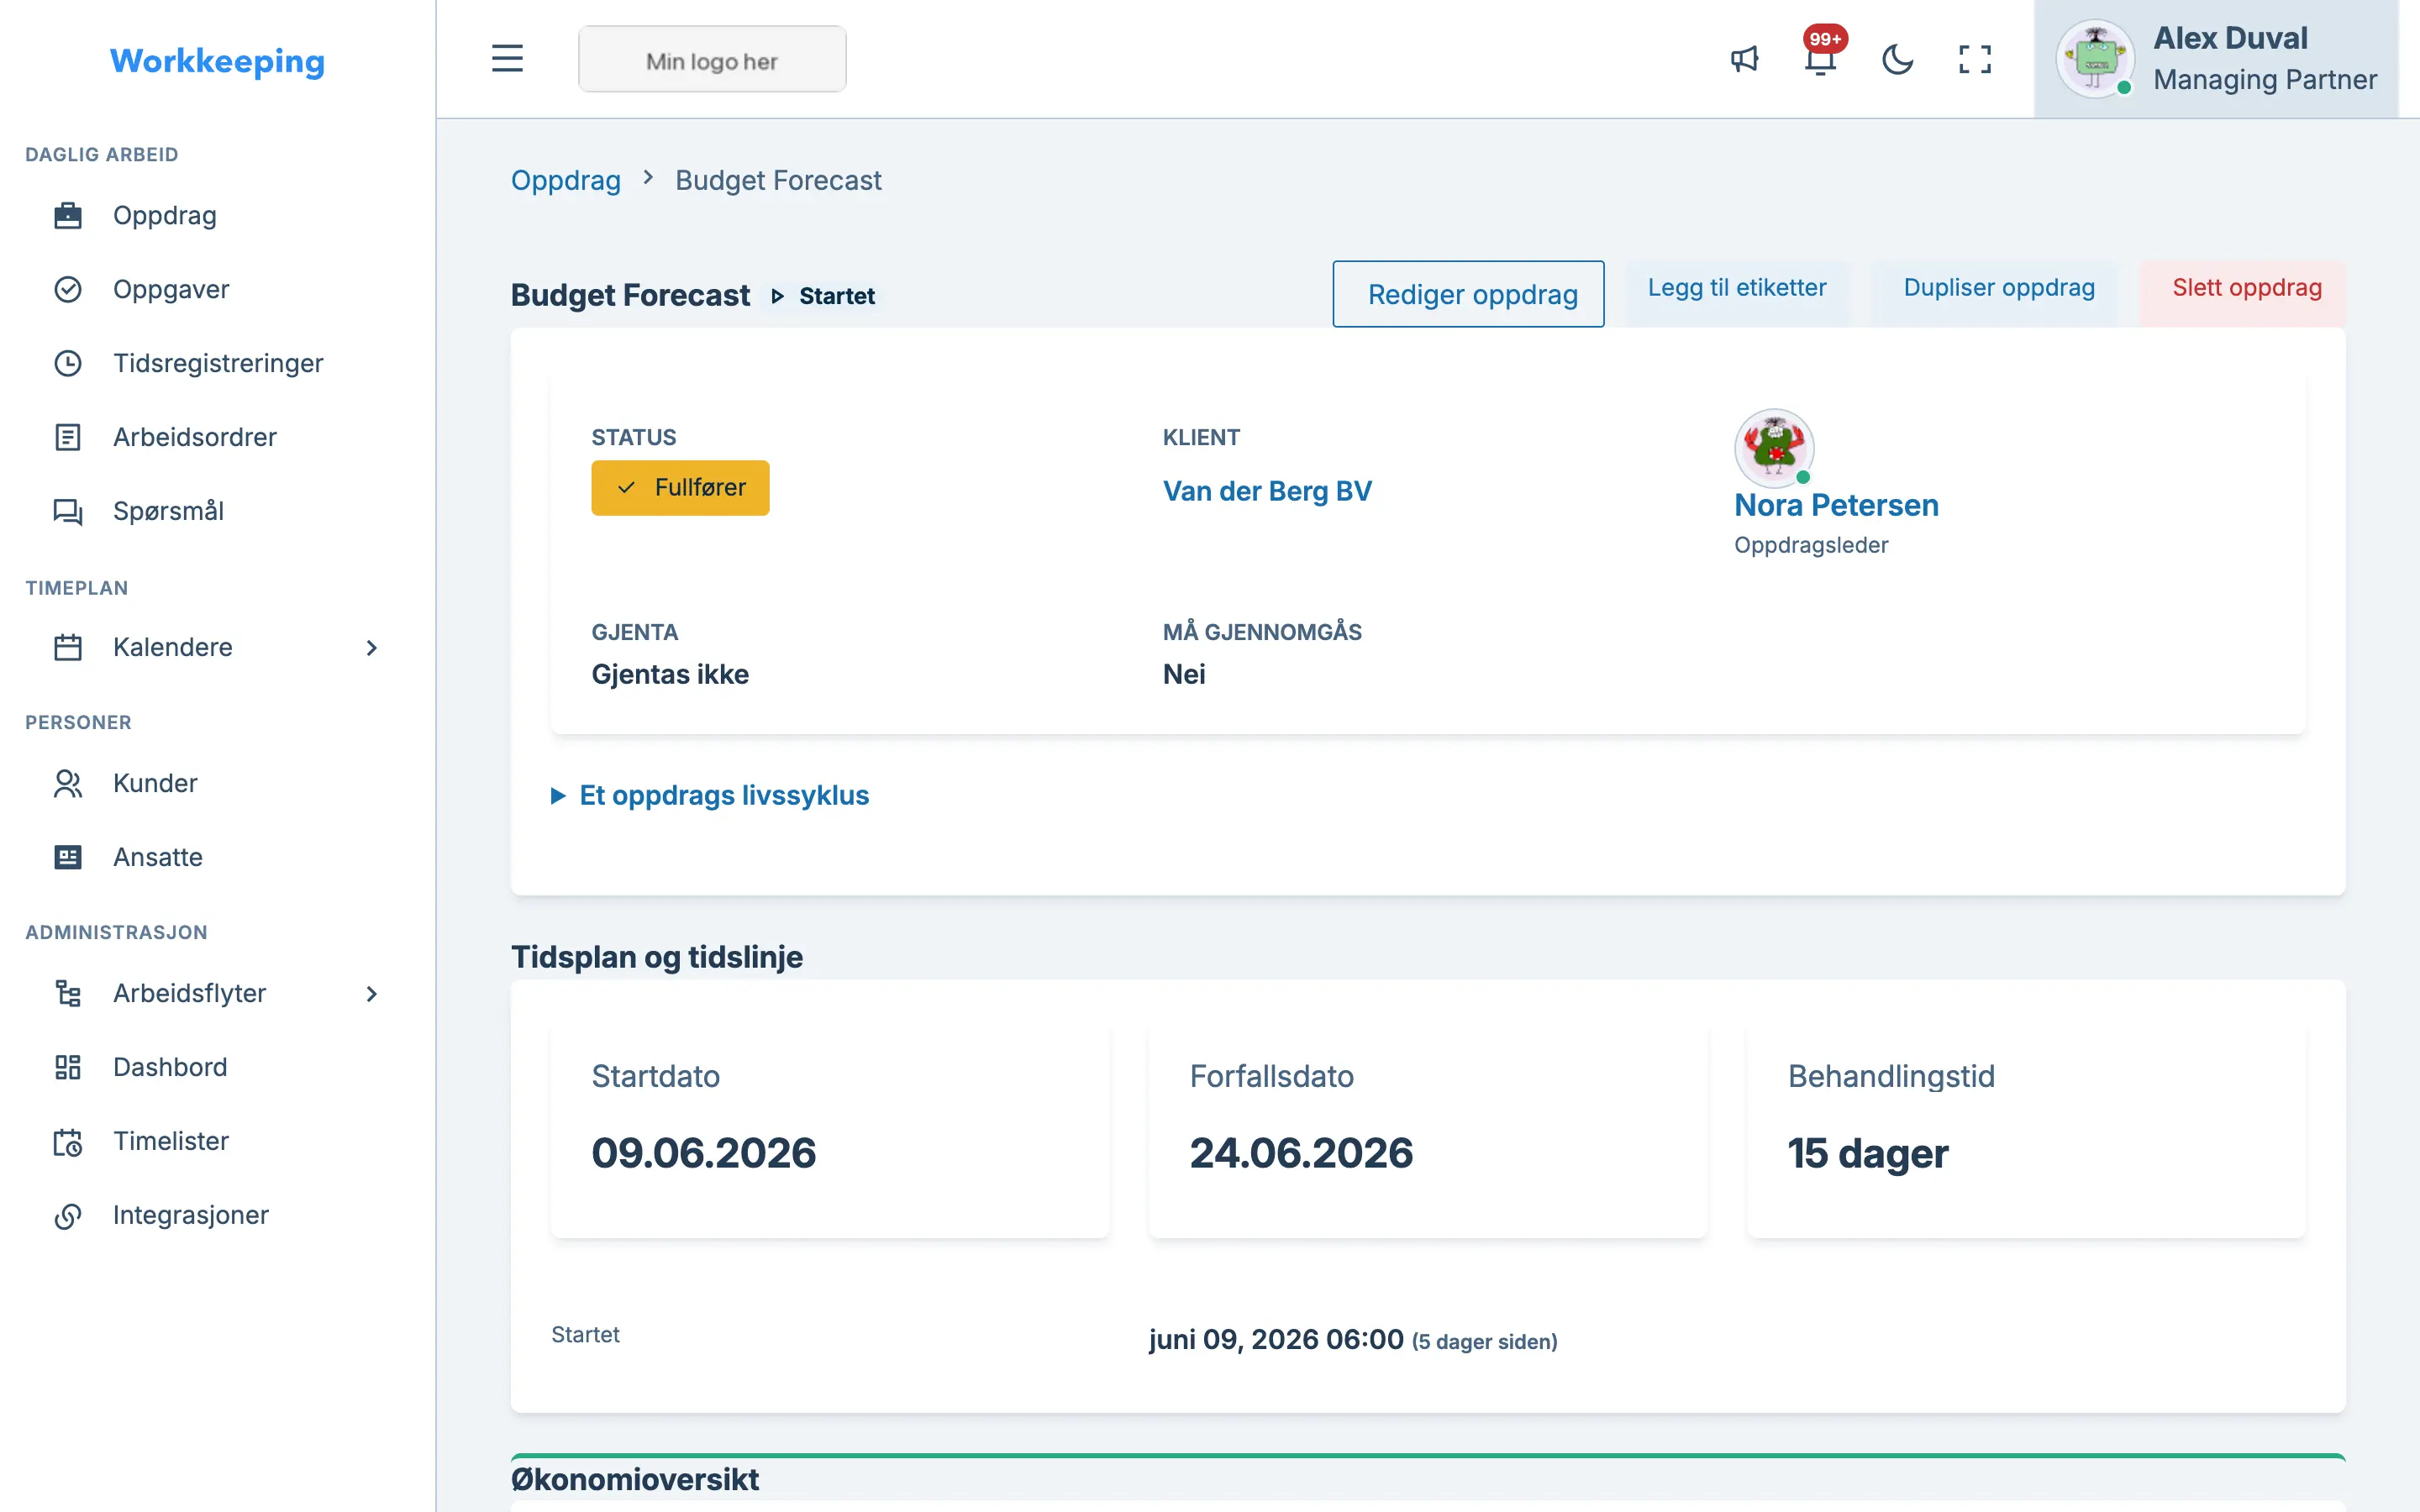Expand the Arbeidsflyter submenu chevron
The image size is (2420, 1512).
(371, 993)
